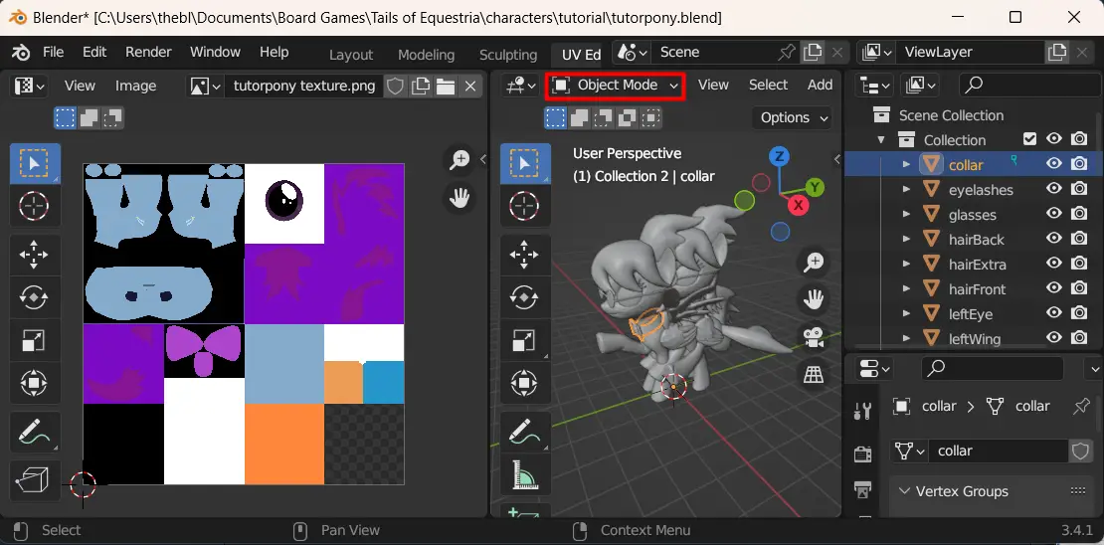Viewport: 1104px width, 545px height.
Task: Collapse the Vertex Groups panel
Action: (904, 491)
